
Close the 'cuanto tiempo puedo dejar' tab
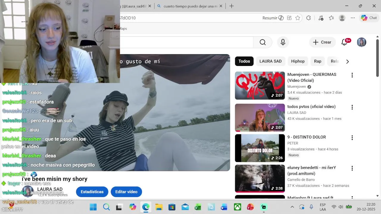221,6
